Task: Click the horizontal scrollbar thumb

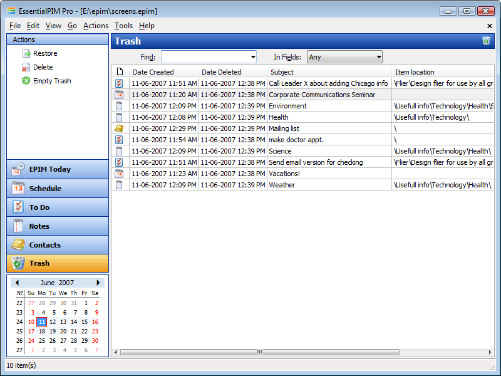Action: (x=260, y=352)
